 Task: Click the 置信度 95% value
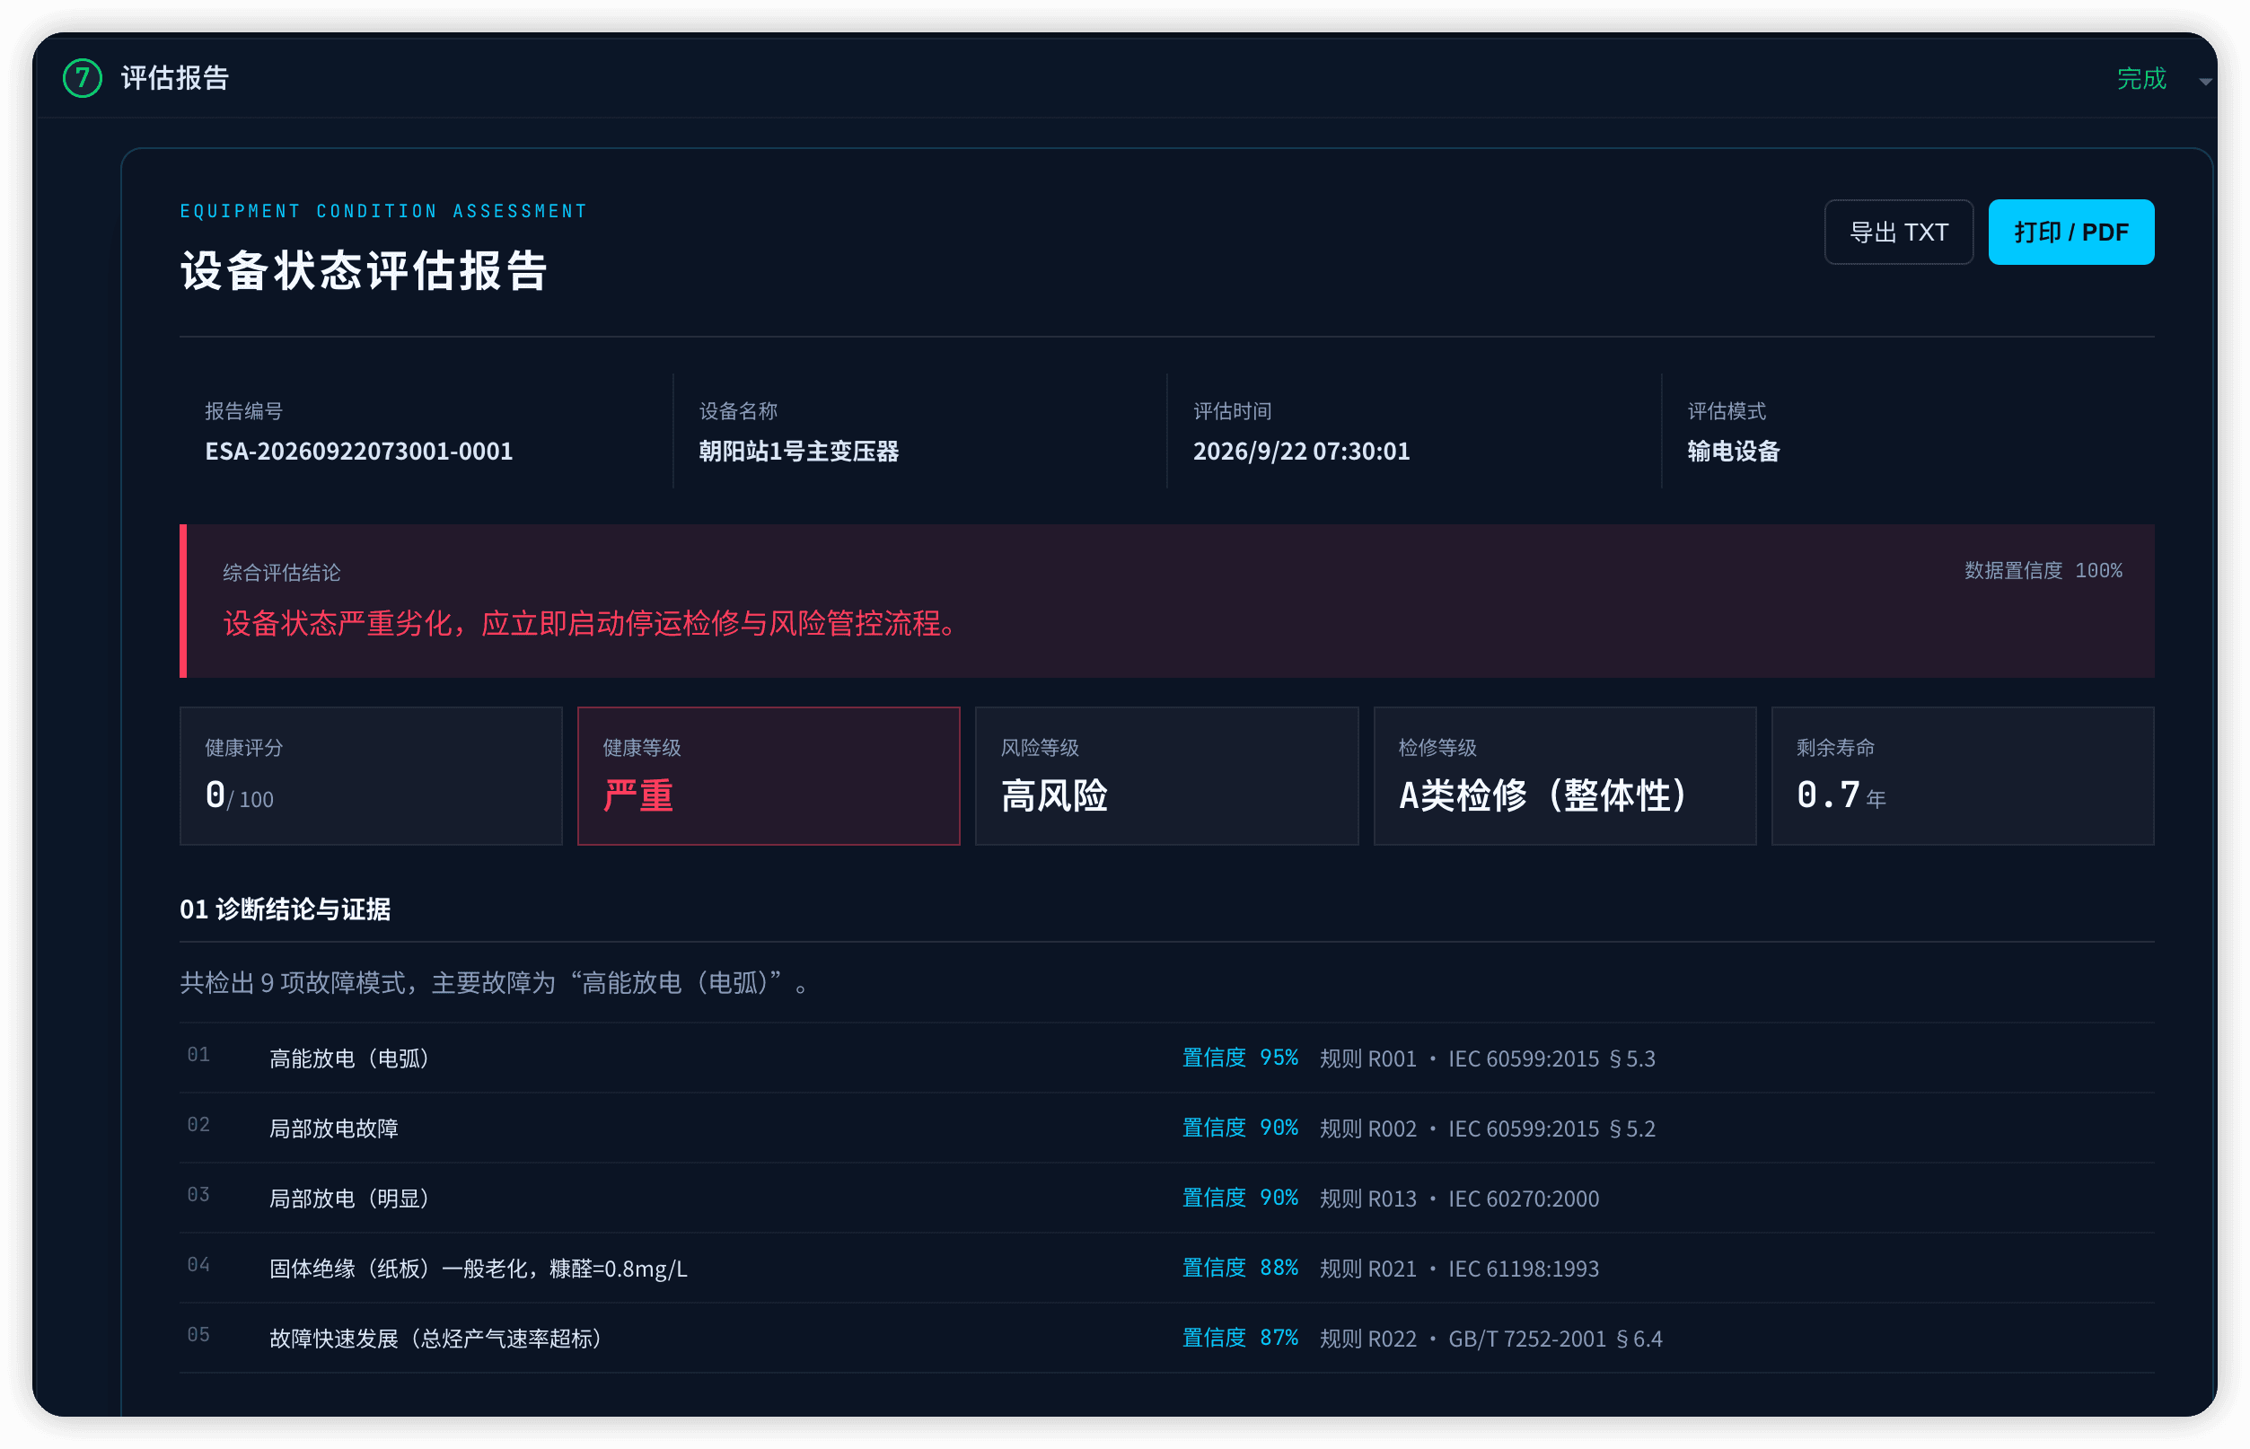pyautogui.click(x=1239, y=1057)
